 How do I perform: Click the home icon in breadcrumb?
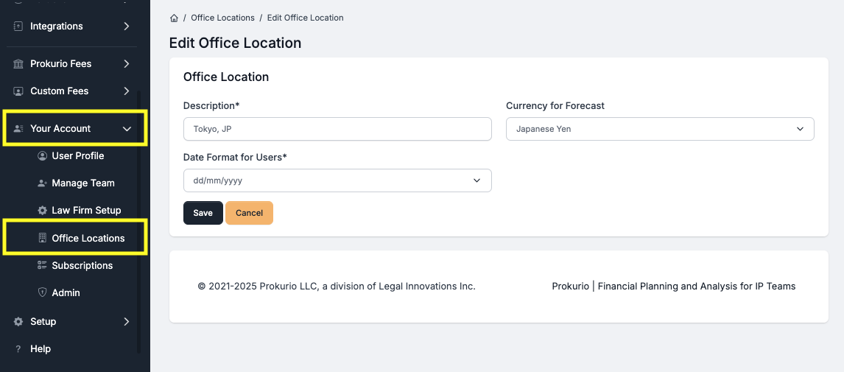tap(174, 18)
